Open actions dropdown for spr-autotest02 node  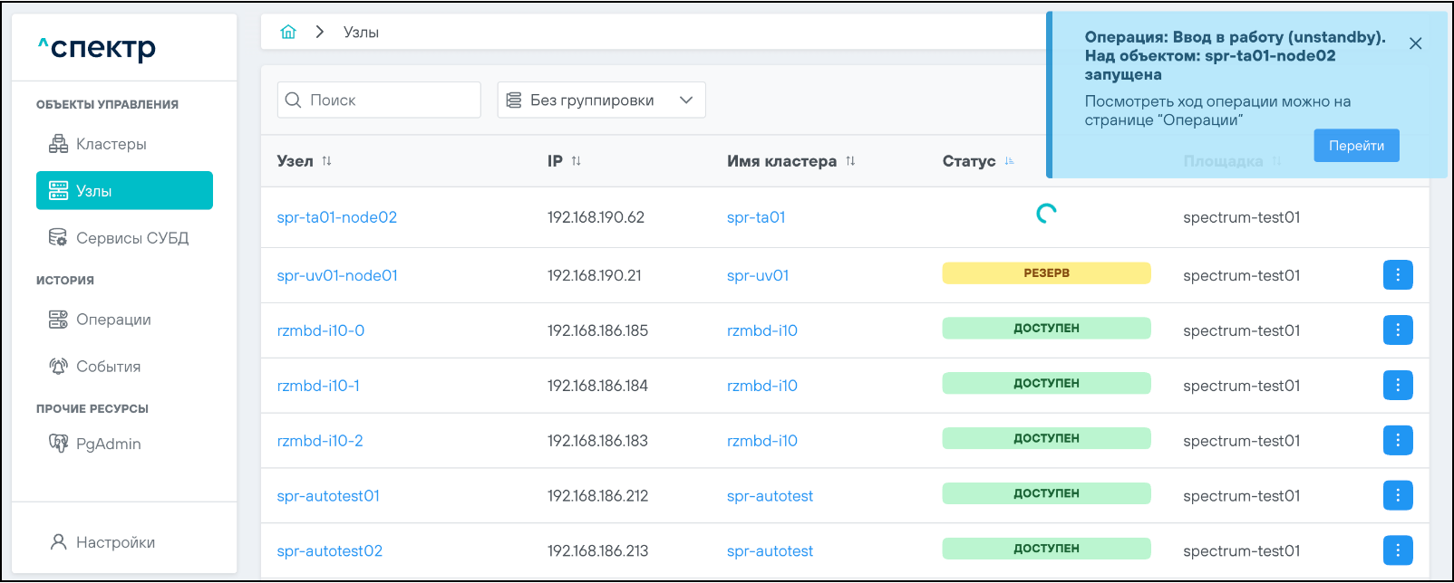click(1397, 550)
